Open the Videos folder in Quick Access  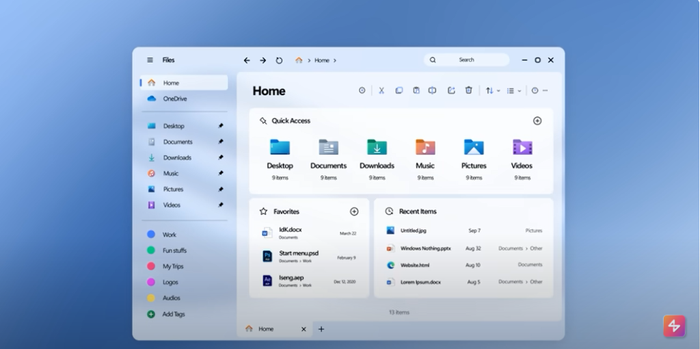point(522,159)
